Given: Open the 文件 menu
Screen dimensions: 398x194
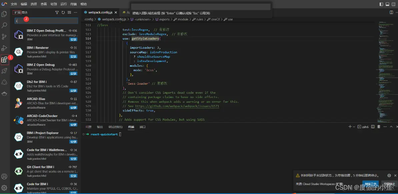Looking at the screenshot, I should [x=14, y=4].
